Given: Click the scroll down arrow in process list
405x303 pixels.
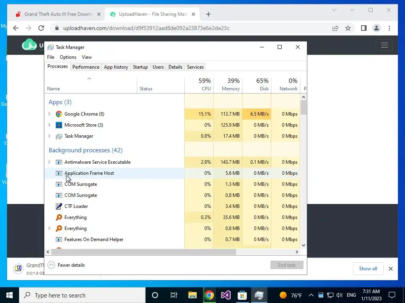Looking at the screenshot, I should coord(303,245).
